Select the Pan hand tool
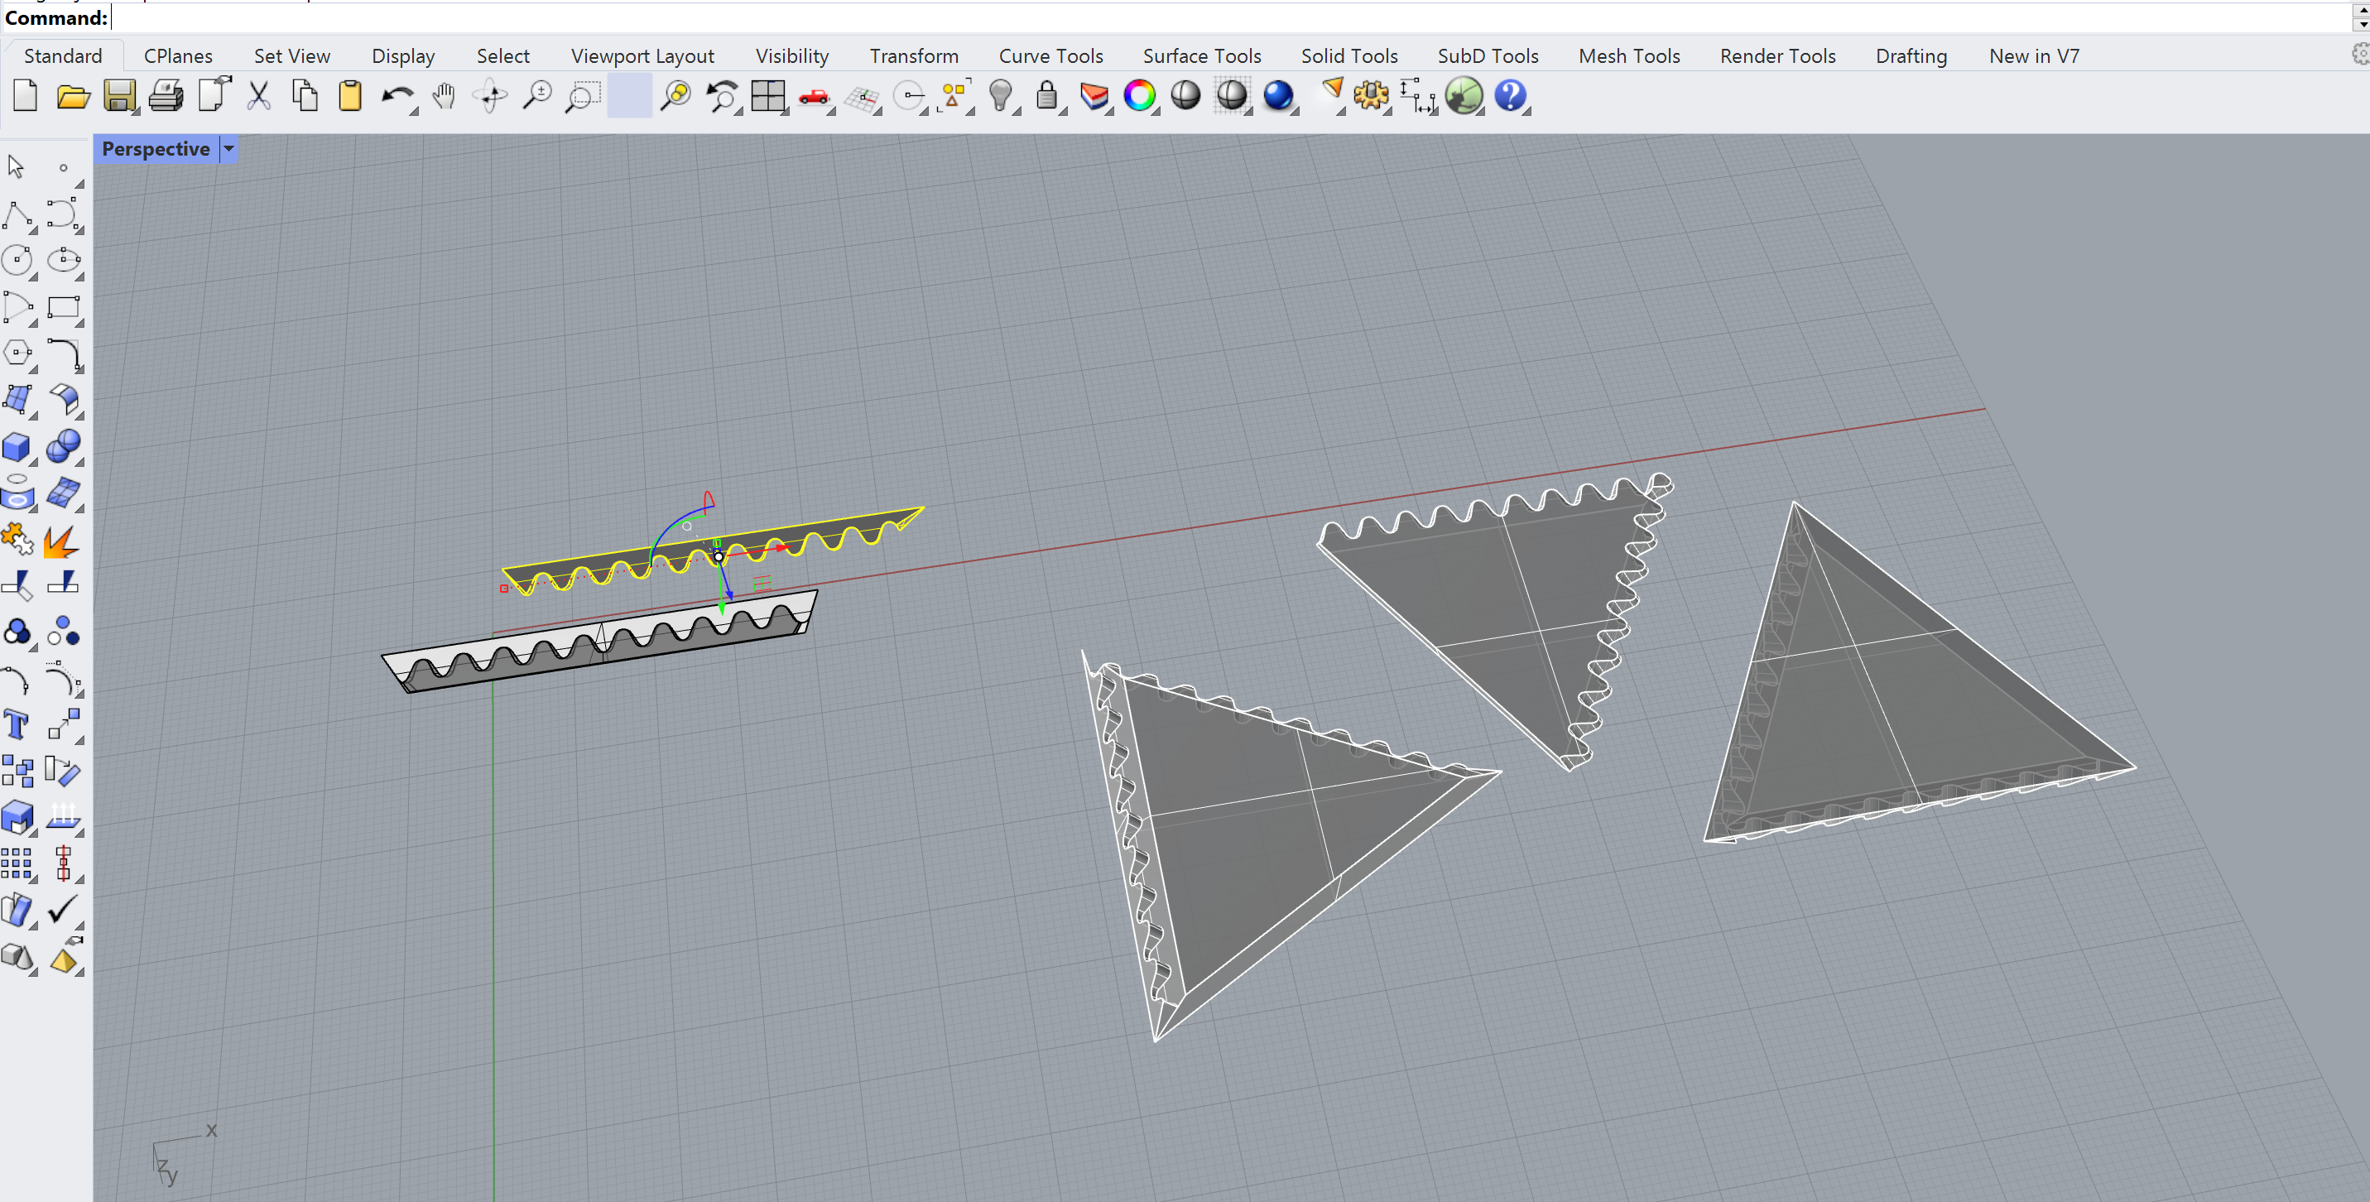2370x1202 pixels. pos(444,96)
